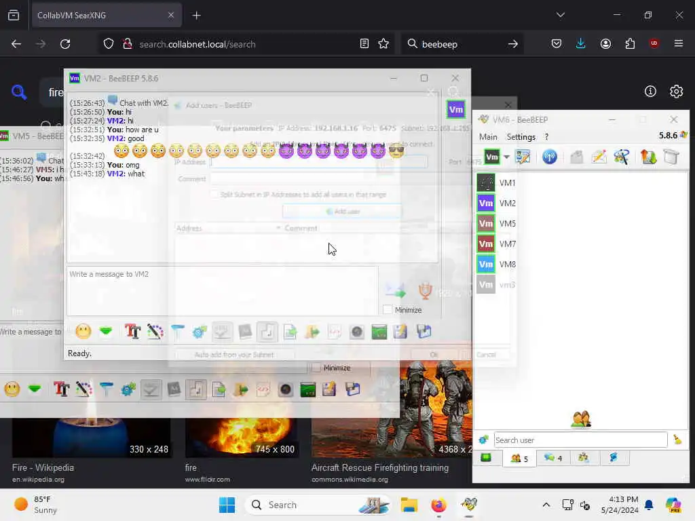Click the grayed box icon in VM6 toolbar
This screenshot has height=521, width=695.
click(x=576, y=157)
